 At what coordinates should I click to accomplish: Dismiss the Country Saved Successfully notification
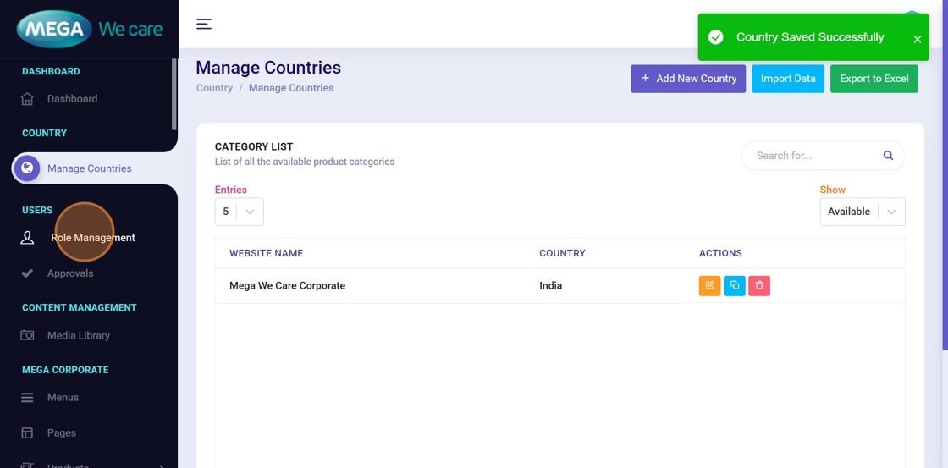(x=917, y=39)
